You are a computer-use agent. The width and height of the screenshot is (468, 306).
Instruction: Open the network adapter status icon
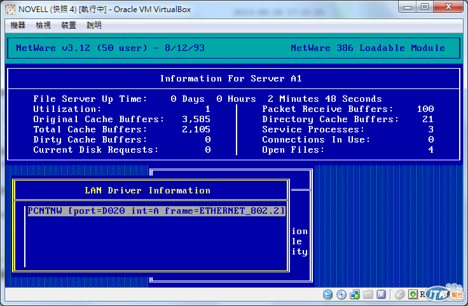[355, 295]
